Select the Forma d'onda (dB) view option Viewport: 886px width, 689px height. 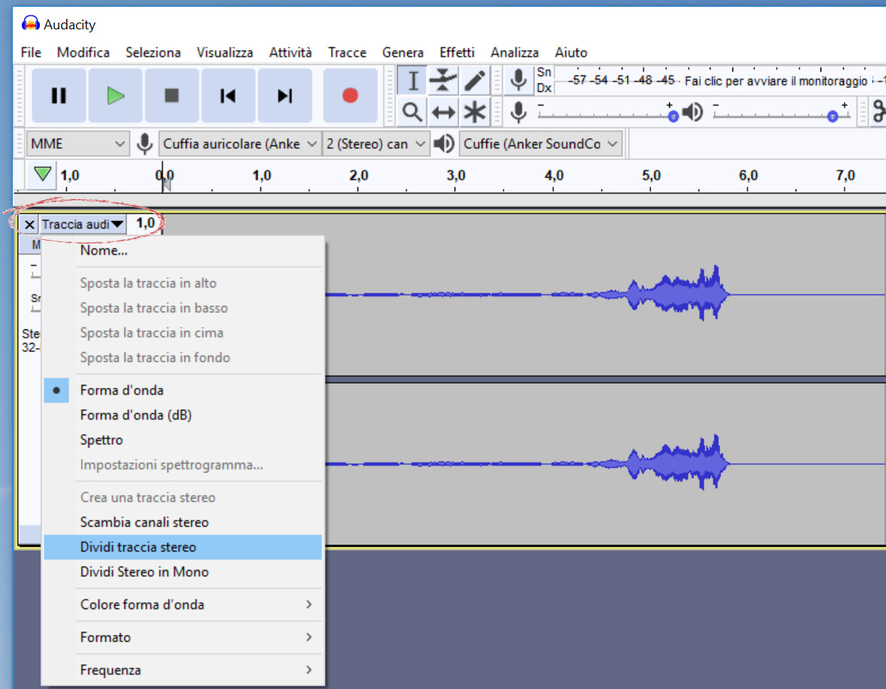(182, 415)
